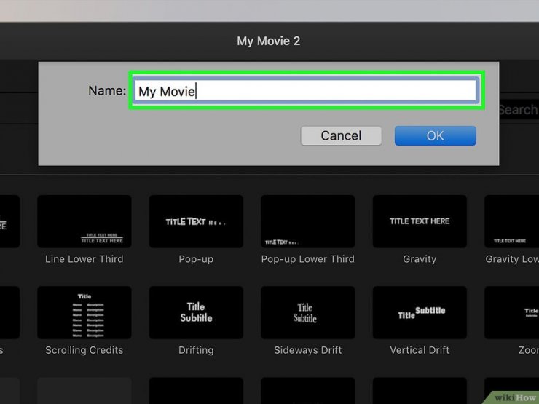Click the 'Line Lower Third' label
Viewport: 539px width, 404px height.
(84, 259)
